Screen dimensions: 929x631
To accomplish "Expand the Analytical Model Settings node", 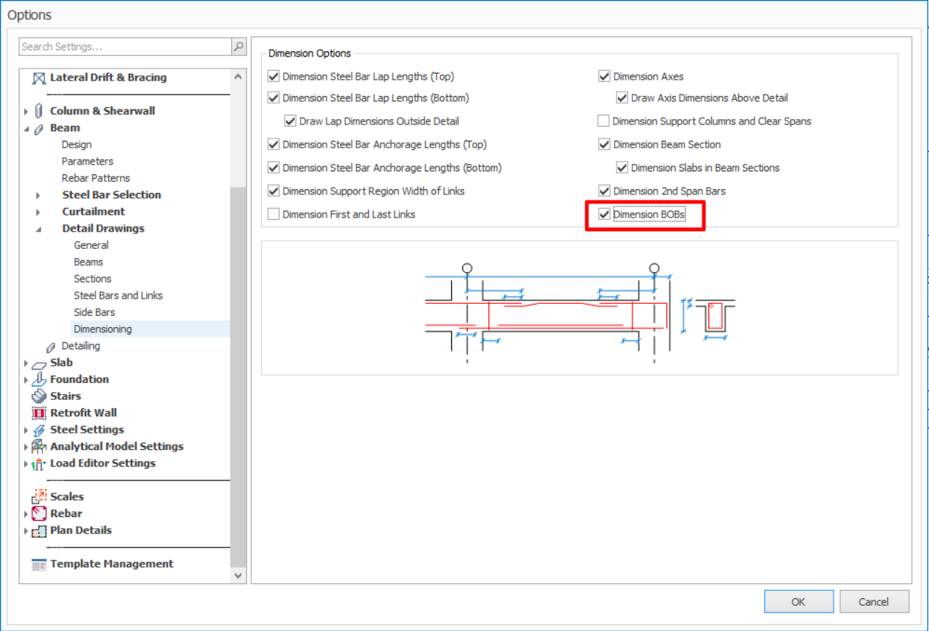I will point(26,447).
